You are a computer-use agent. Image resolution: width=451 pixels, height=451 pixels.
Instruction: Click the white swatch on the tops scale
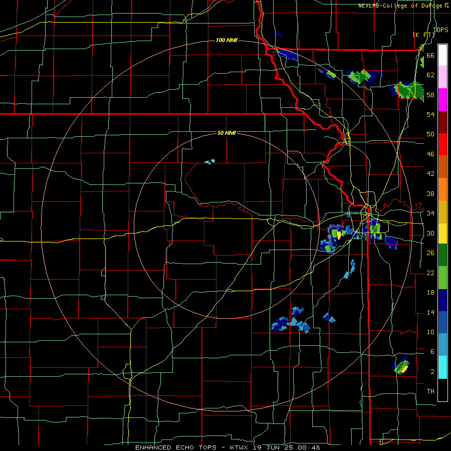[442, 55]
